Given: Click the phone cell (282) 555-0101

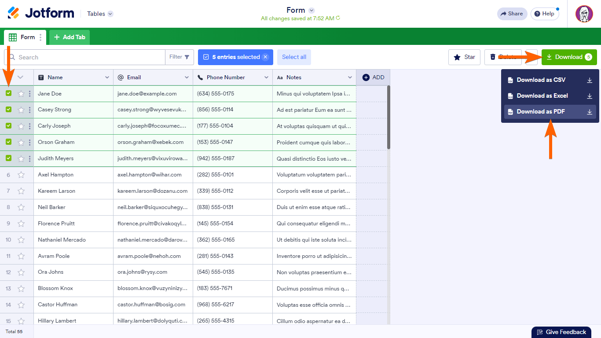Looking at the screenshot, I should [x=233, y=175].
